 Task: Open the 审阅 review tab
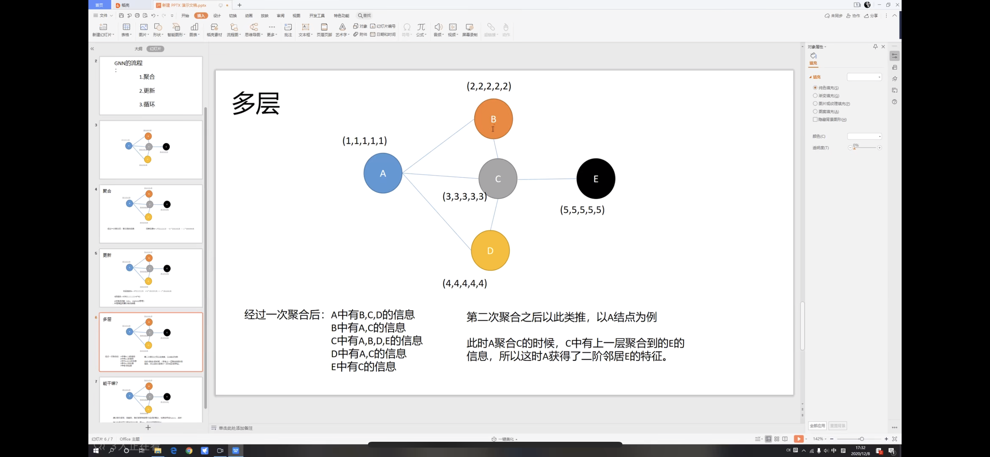tap(280, 16)
